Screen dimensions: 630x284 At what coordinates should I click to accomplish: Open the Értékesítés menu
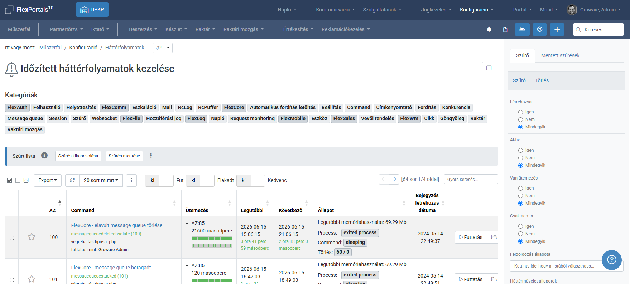coord(298,29)
